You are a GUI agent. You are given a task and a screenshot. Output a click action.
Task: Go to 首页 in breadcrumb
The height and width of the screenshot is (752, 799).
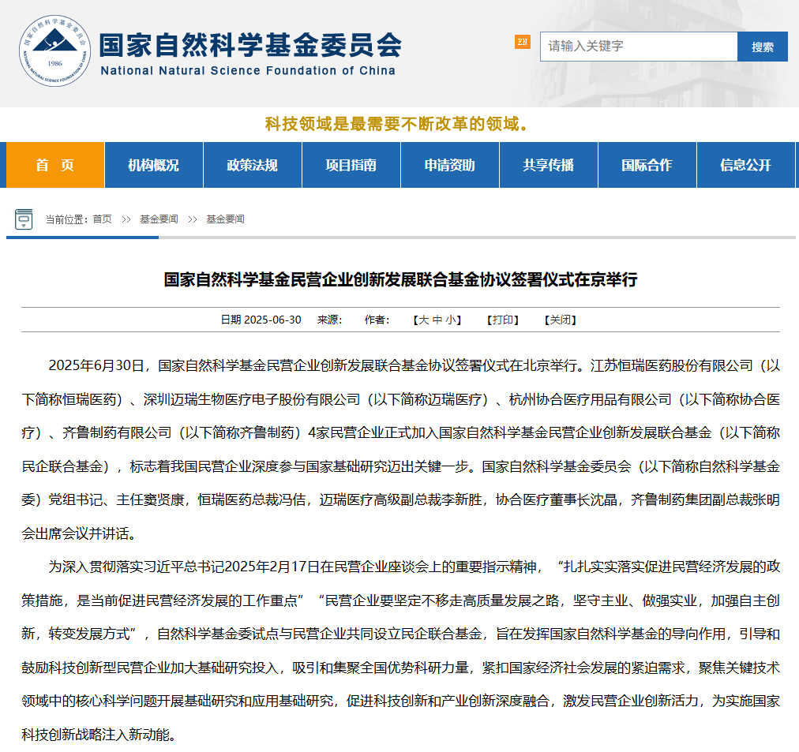click(x=103, y=219)
